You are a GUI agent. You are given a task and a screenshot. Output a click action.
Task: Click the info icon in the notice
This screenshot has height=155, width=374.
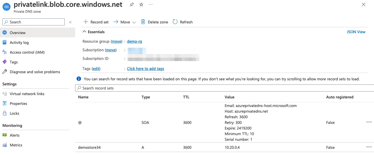point(79,79)
